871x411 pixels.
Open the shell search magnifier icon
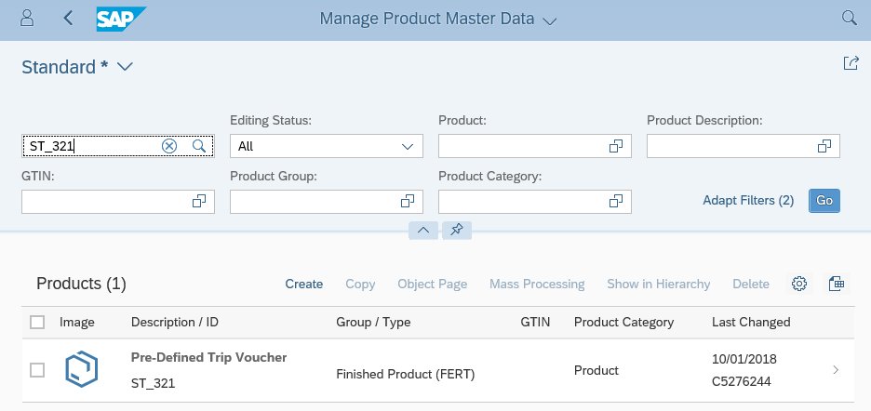coord(849,19)
